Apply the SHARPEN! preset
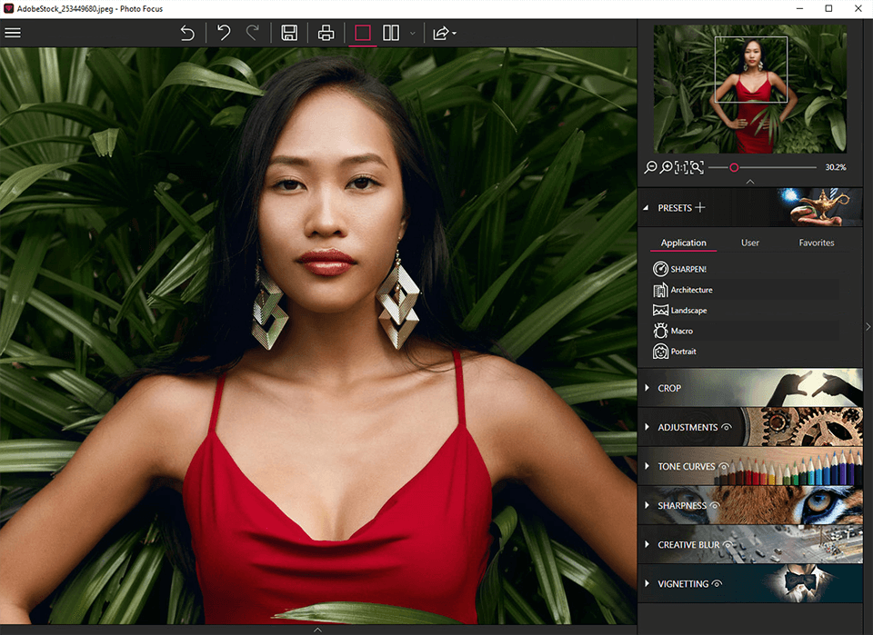The width and height of the screenshot is (873, 635). click(687, 269)
